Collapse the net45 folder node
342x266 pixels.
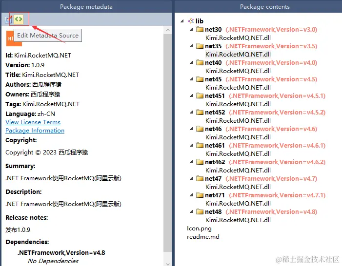(191, 79)
